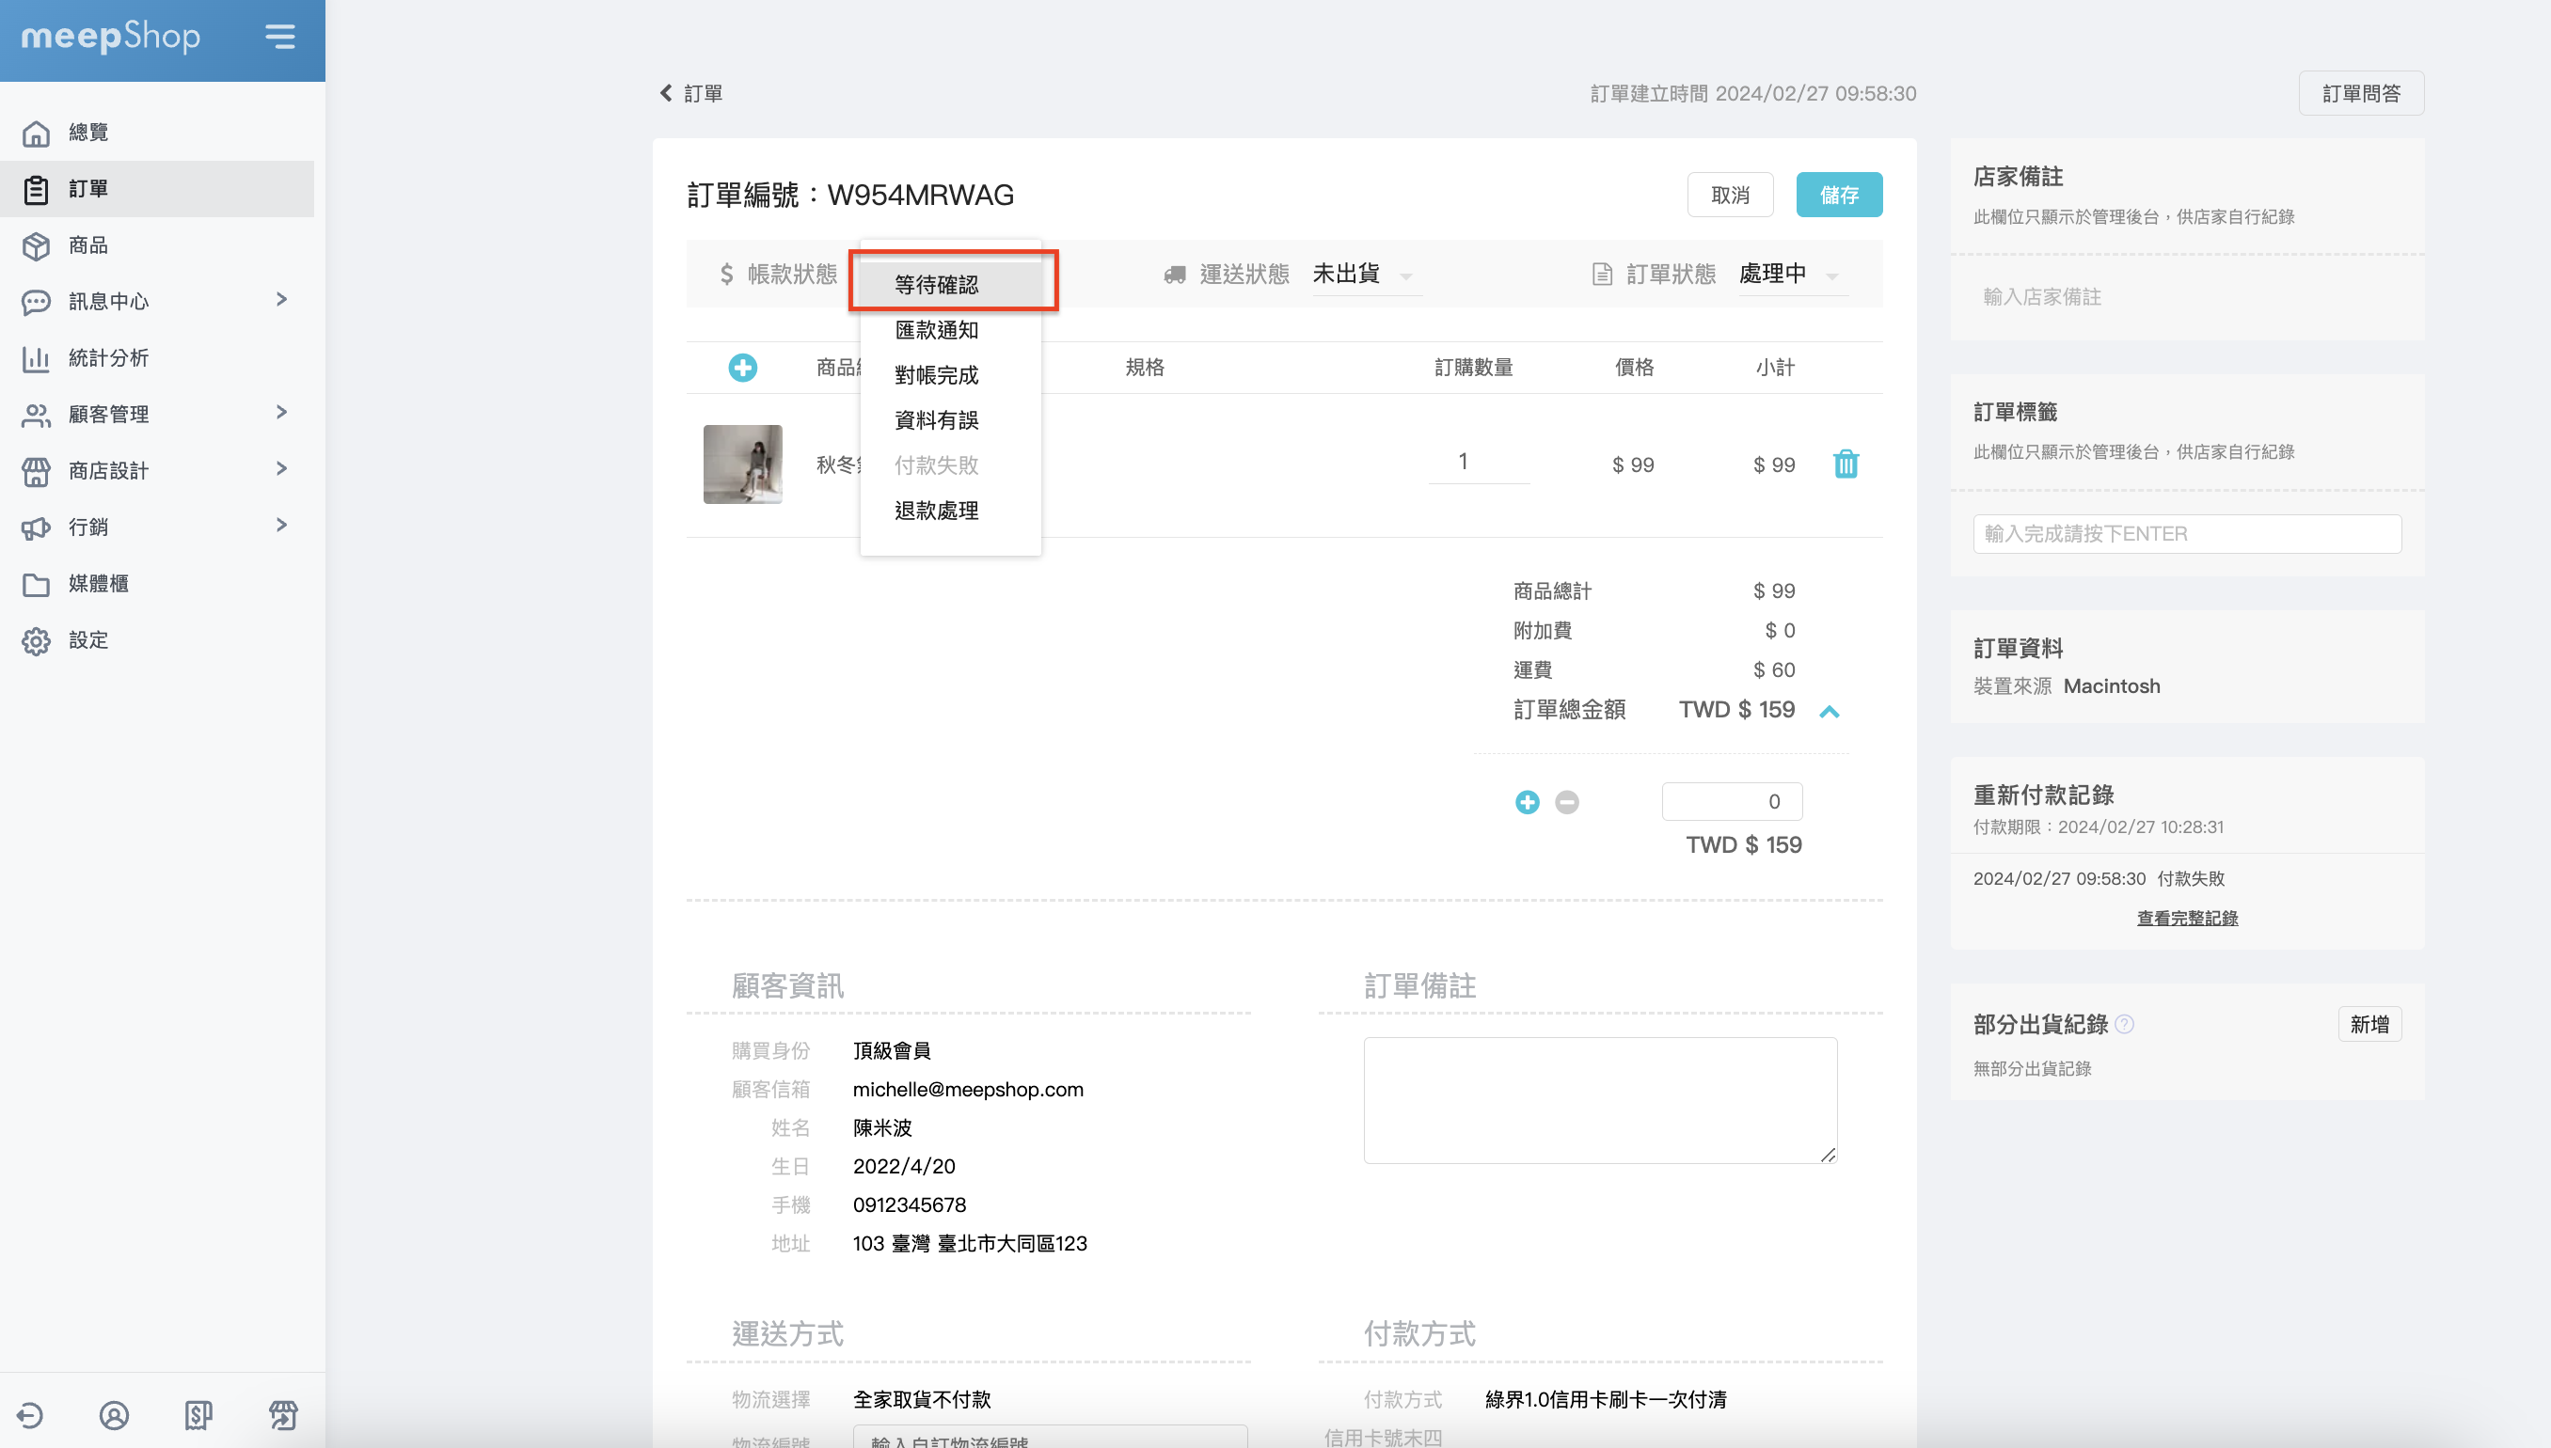
Task: Click the storefront icon in bottom bar
Action: [283, 1414]
